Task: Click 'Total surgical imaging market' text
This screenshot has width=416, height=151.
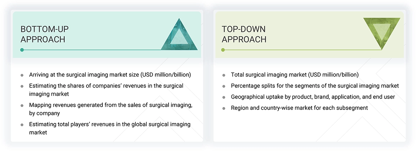Action: pos(294,75)
